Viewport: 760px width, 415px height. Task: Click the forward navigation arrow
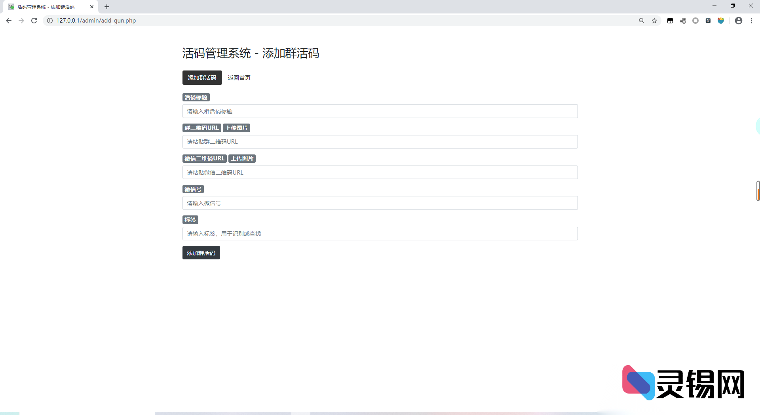(21, 20)
